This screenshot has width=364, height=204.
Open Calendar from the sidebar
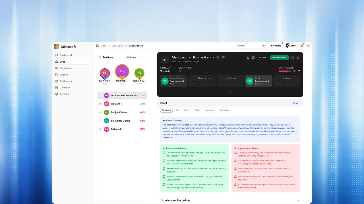73,88
